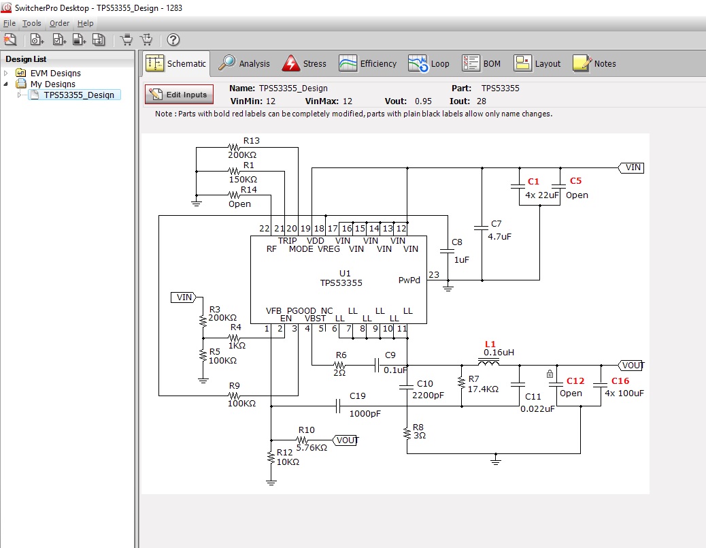706x548 pixels.
Task: Click the R14 resistor label
Action: 248,190
